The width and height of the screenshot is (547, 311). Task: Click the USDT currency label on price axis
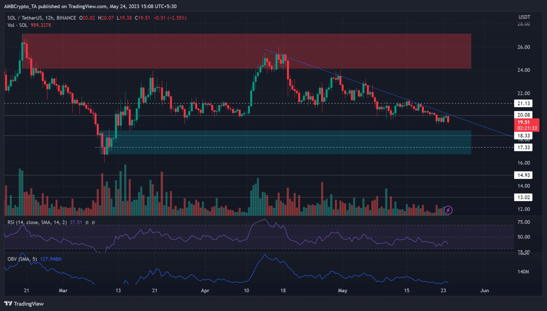click(524, 17)
